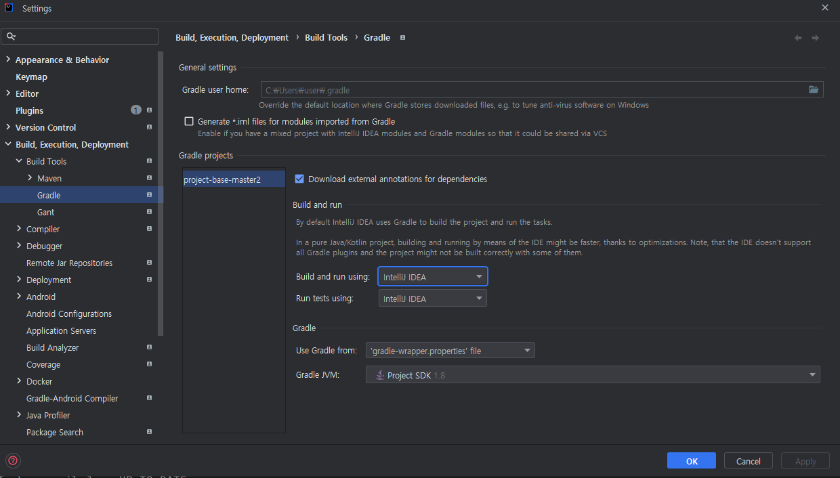Click the project-scope icon on the Coverage row
The height and width of the screenshot is (478, 840).
(x=149, y=364)
